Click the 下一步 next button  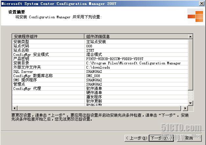161,138
